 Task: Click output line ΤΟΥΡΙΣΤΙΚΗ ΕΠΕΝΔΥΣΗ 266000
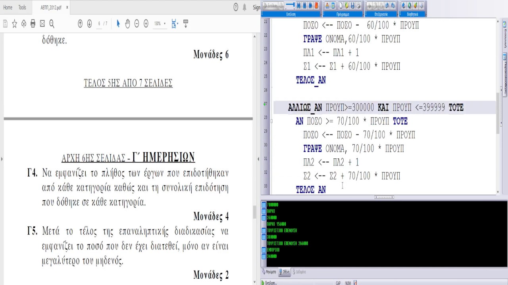click(x=287, y=243)
